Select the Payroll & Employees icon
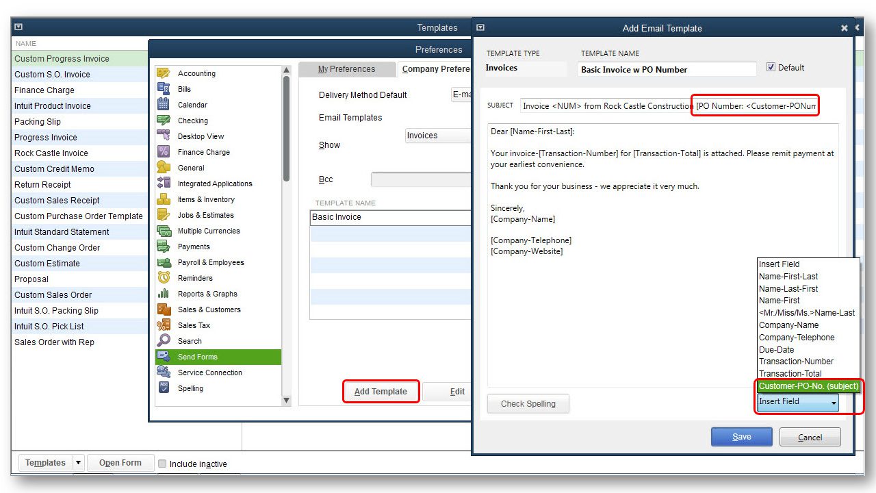 164,262
